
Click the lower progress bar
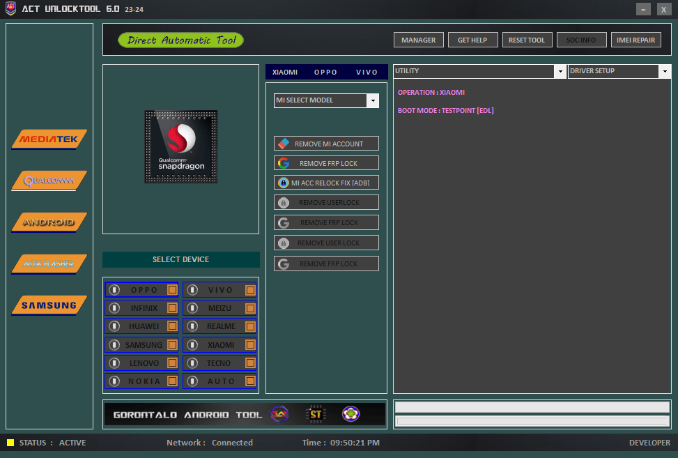click(x=532, y=421)
